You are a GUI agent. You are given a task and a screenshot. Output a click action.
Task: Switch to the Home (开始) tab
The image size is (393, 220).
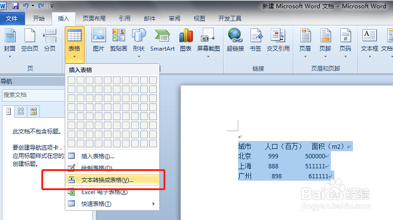click(x=38, y=19)
